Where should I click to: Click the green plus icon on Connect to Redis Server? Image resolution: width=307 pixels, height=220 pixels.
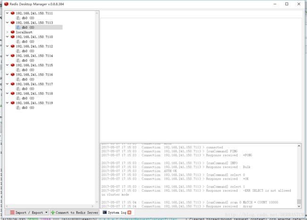53,212
